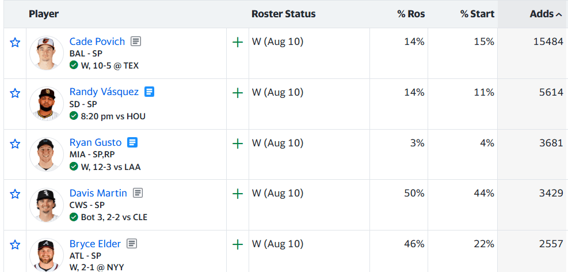568x272 pixels.
Task: Sort table by % Ros column
Action: [411, 14]
